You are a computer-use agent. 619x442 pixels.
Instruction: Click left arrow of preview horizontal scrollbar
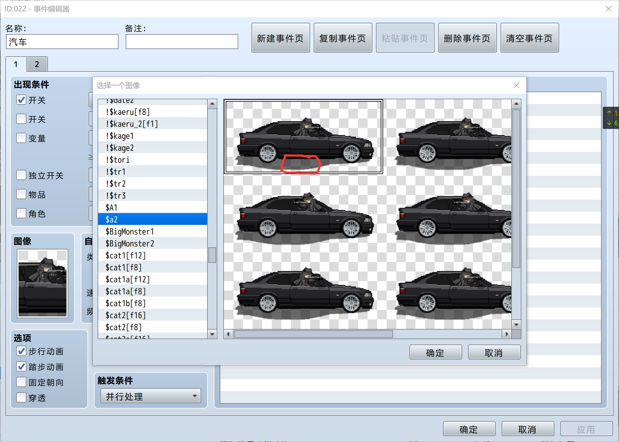pos(228,334)
